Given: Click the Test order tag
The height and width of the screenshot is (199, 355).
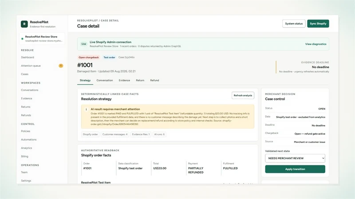Looking at the screenshot, I should (109, 57).
